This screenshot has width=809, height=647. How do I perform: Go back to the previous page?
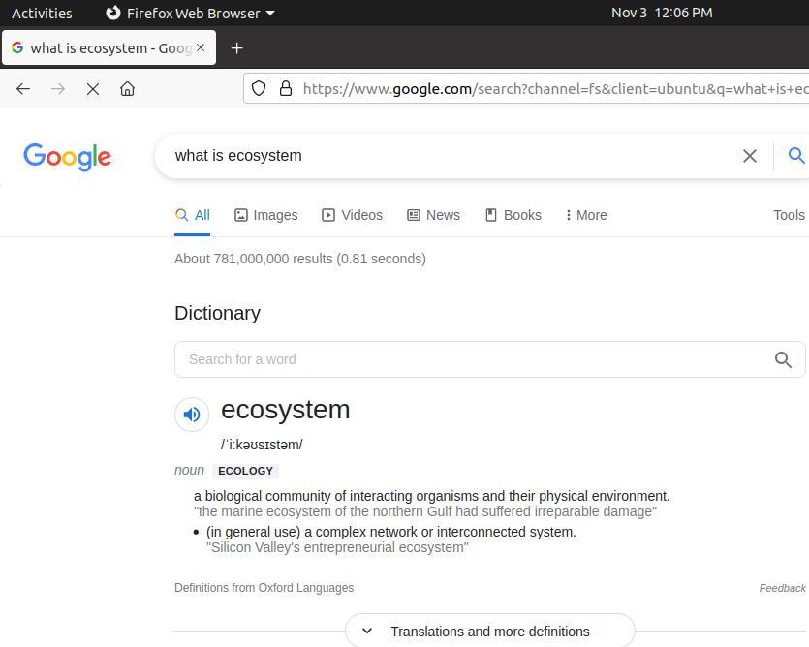(23, 89)
